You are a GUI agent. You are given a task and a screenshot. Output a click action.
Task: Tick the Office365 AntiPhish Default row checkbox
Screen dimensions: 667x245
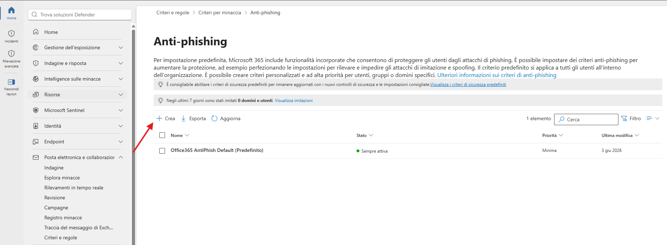point(162,151)
